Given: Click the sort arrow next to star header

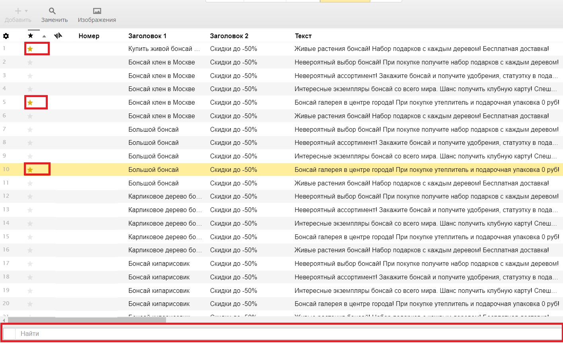Looking at the screenshot, I should [44, 36].
